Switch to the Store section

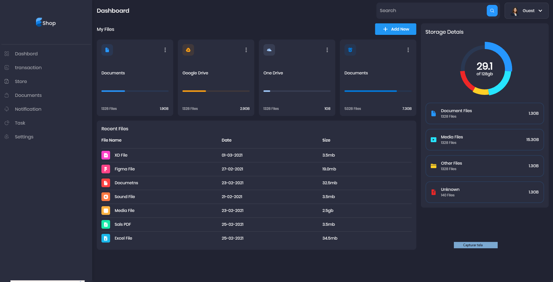(x=21, y=81)
